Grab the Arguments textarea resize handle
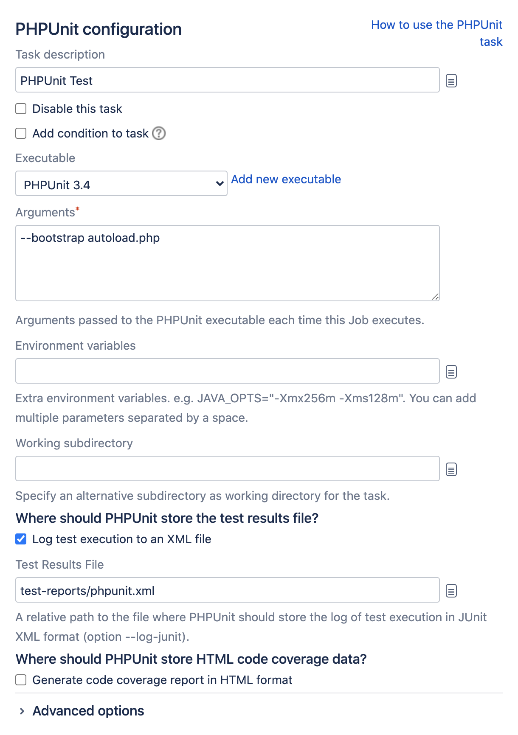Screen dimensions: 518x735 [435, 297]
